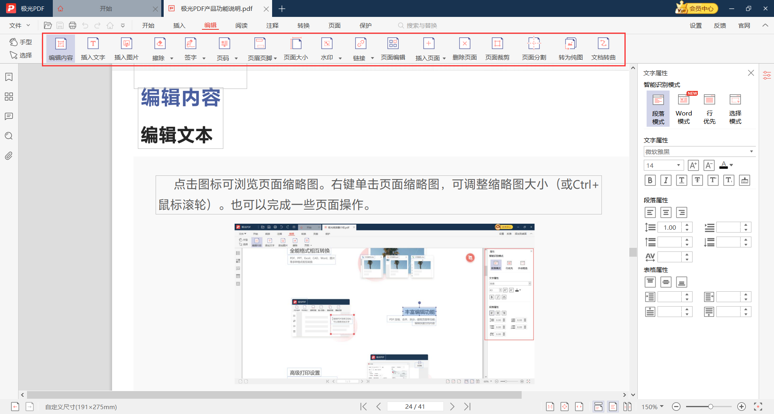
Task: Open the search icon in left sidebar
Action: (x=8, y=136)
